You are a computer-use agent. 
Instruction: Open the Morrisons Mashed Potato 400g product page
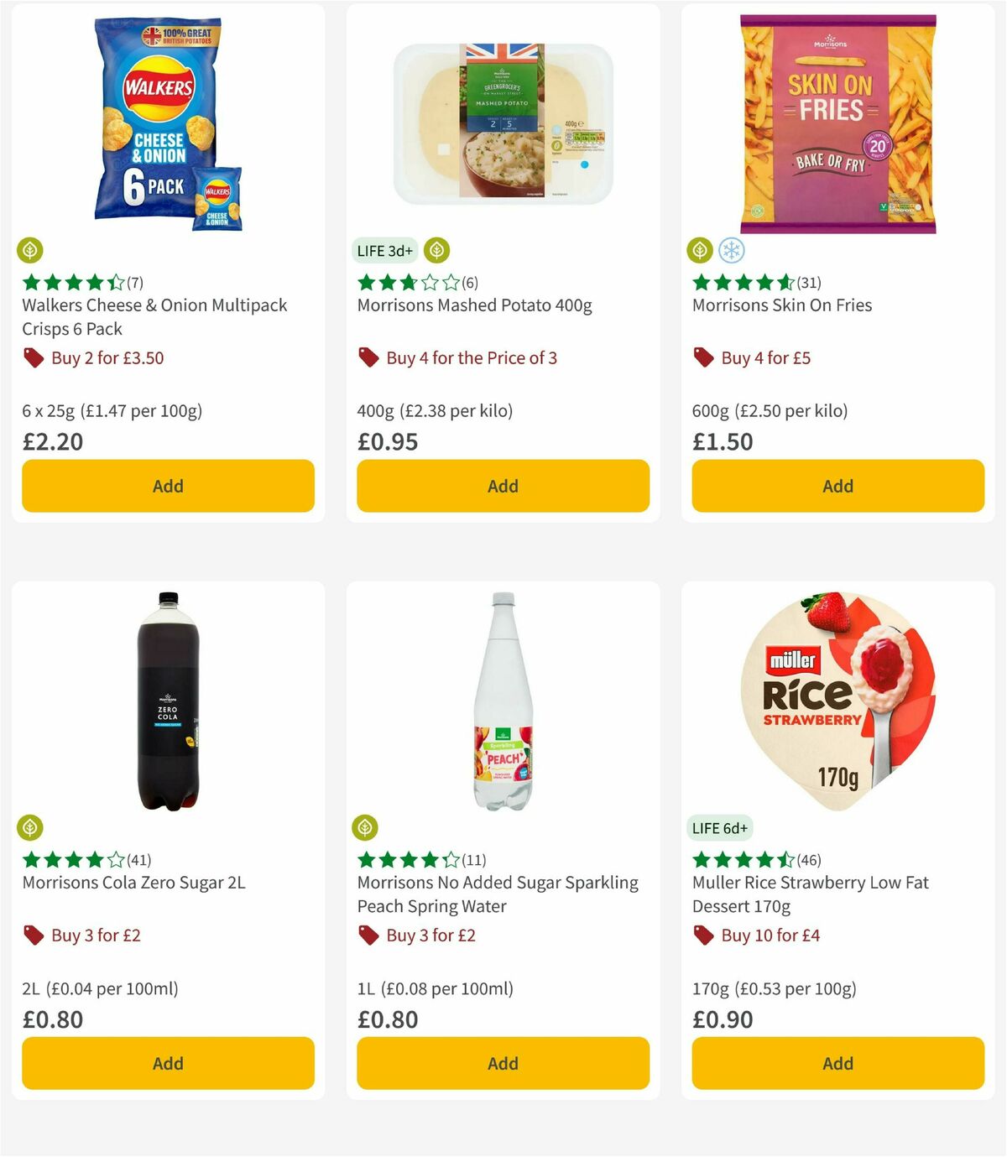pos(474,305)
